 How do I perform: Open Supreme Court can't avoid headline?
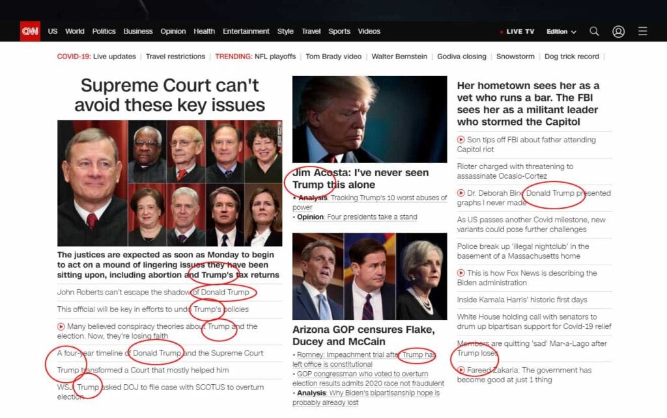click(170, 95)
